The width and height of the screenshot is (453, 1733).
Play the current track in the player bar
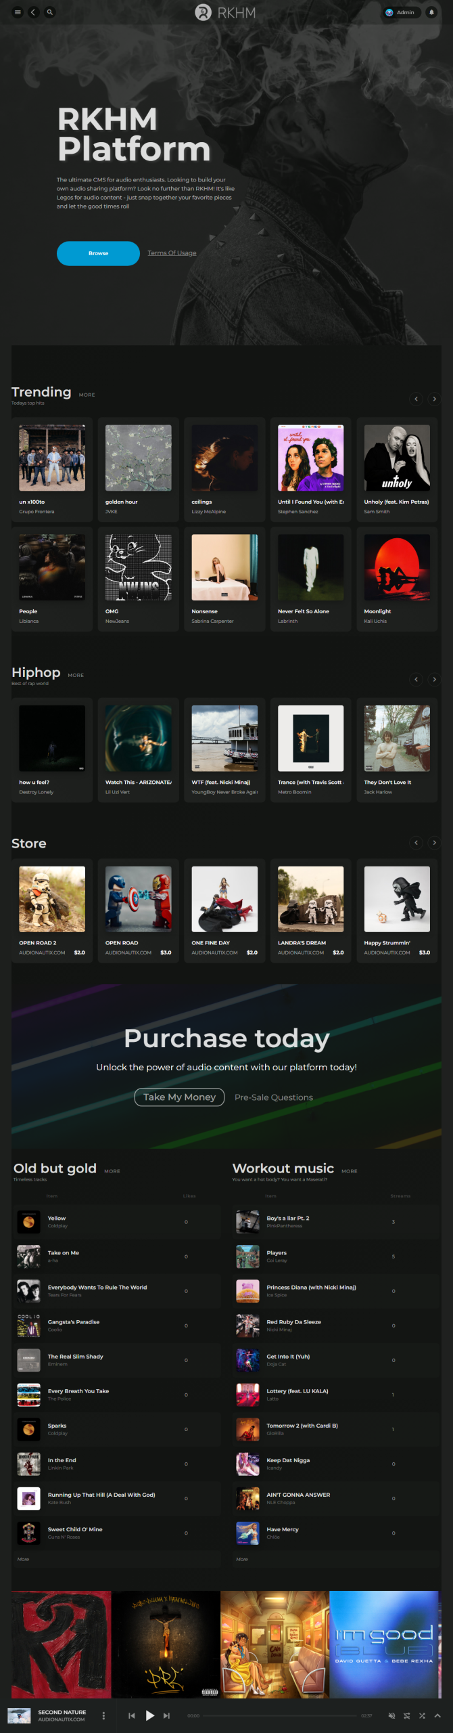pyautogui.click(x=149, y=1715)
